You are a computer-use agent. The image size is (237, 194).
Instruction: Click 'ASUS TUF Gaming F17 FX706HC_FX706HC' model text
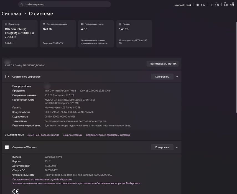click(x=25, y=65)
